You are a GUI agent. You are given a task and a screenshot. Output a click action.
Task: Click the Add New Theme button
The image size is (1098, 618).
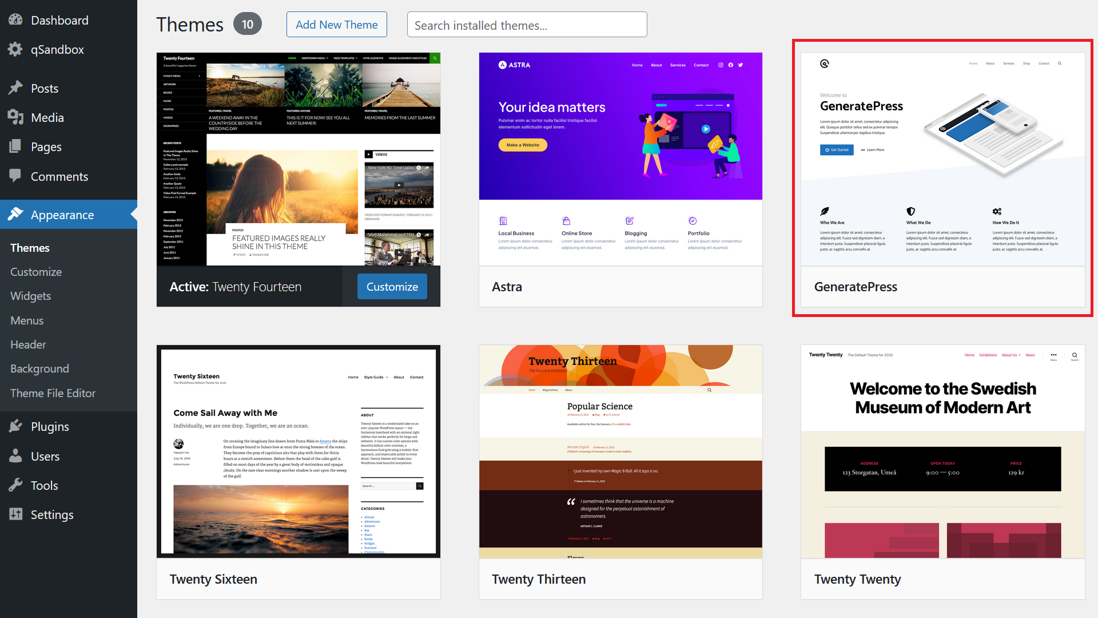[x=336, y=25]
